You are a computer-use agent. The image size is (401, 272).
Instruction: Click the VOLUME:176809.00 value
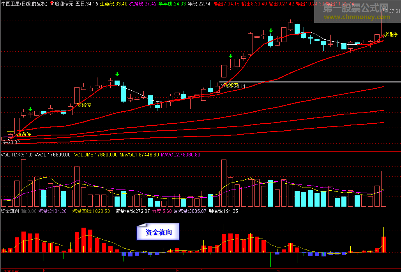(x=96, y=155)
